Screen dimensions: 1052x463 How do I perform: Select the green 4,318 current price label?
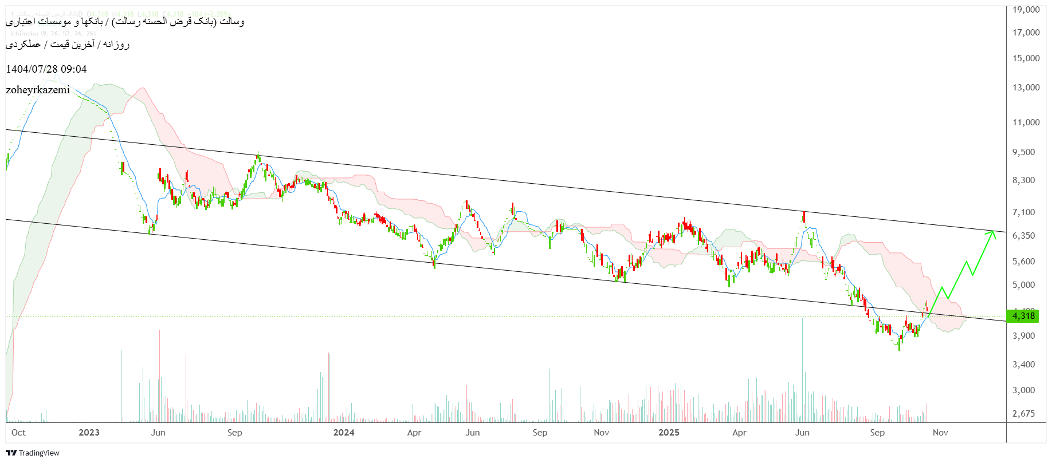(x=1023, y=316)
